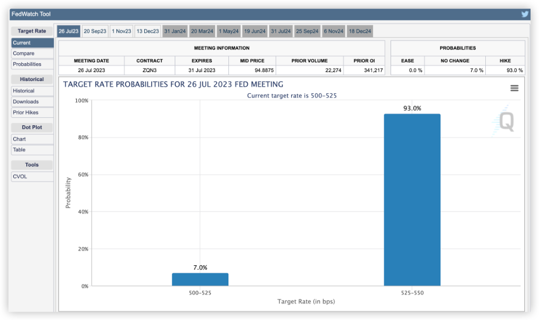
Task: Click the 500-525 axis label
Action: coord(200,293)
